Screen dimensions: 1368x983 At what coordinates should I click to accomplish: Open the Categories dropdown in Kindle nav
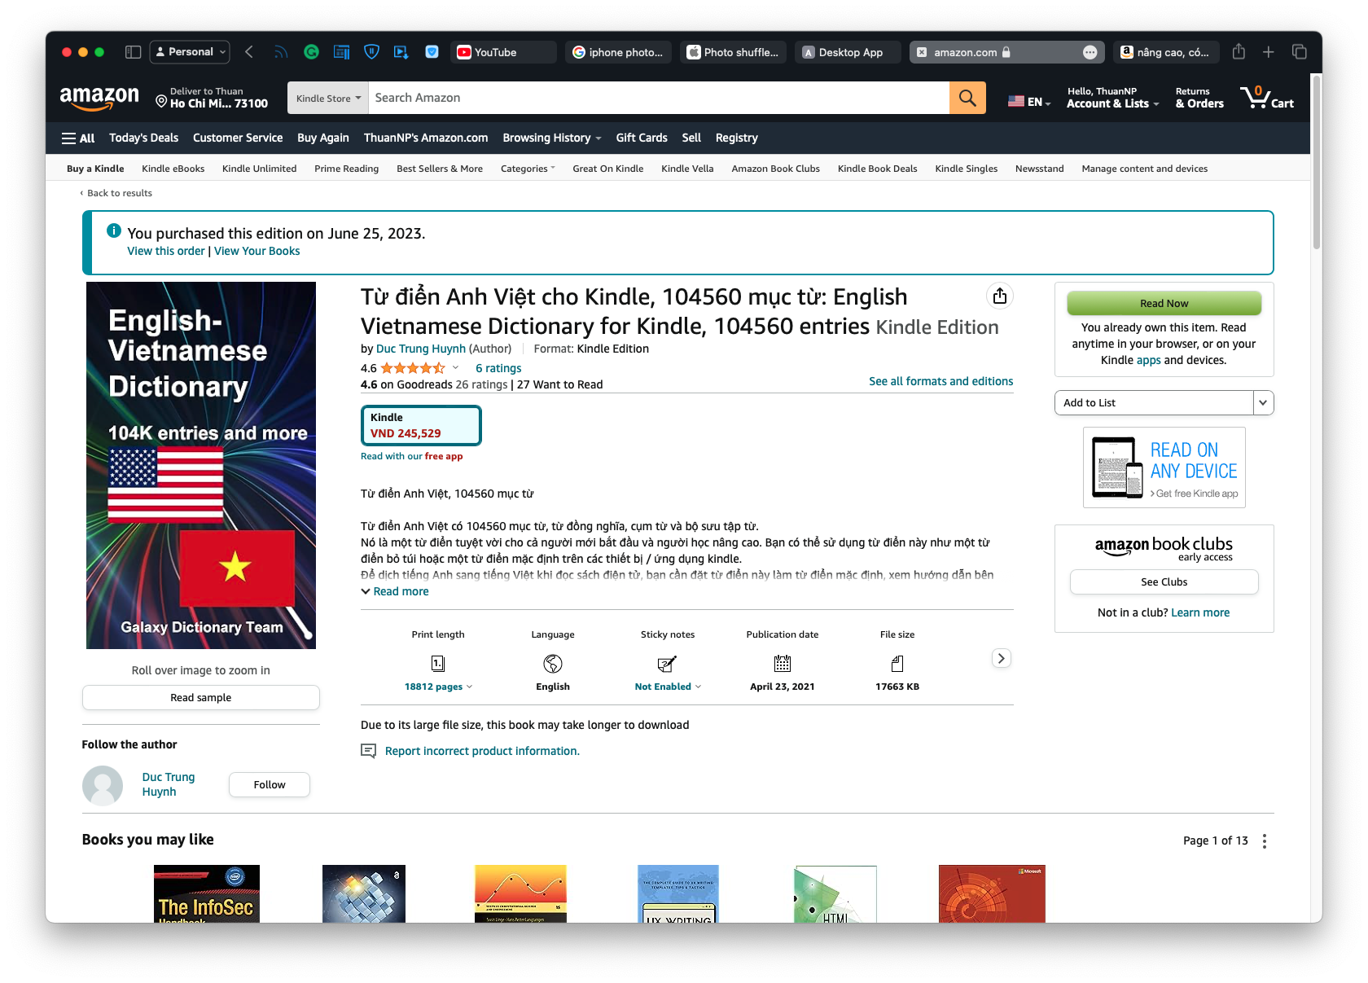click(x=528, y=169)
